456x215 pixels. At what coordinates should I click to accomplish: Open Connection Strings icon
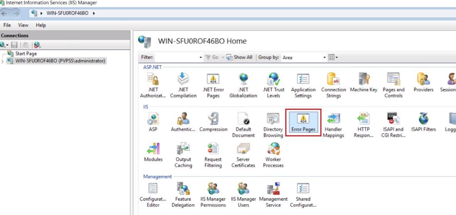pos(333,86)
